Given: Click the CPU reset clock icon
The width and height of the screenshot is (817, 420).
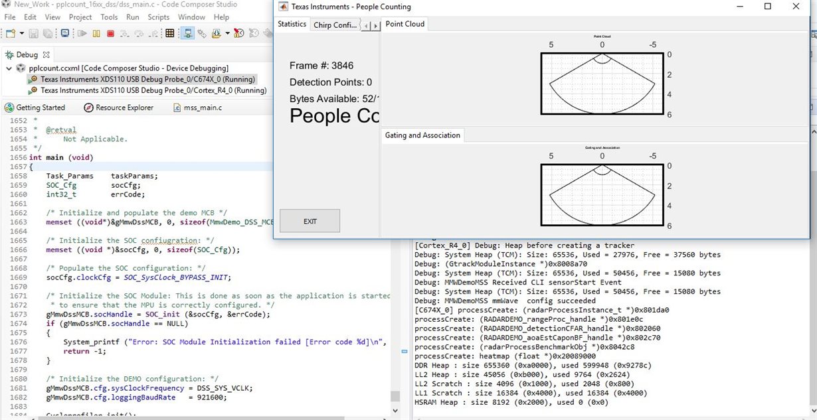Looking at the screenshot, I should pos(239,33).
